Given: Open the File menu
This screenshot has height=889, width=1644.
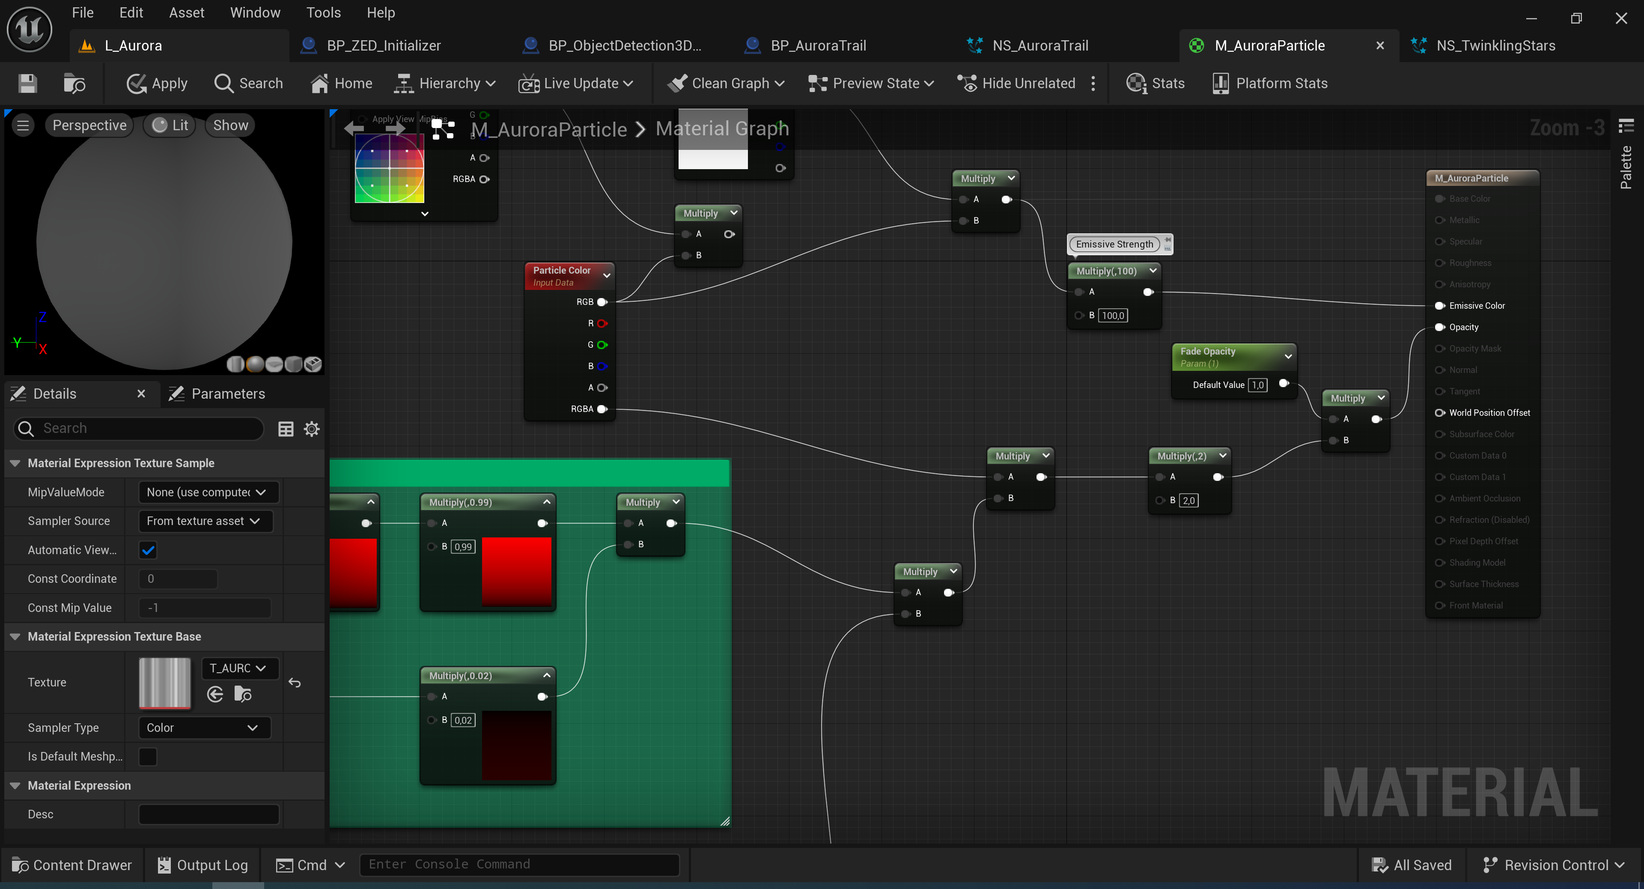Looking at the screenshot, I should tap(82, 13).
